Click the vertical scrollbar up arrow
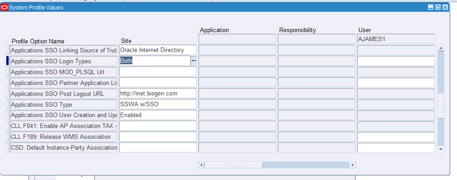457x180 pixels. point(441,48)
